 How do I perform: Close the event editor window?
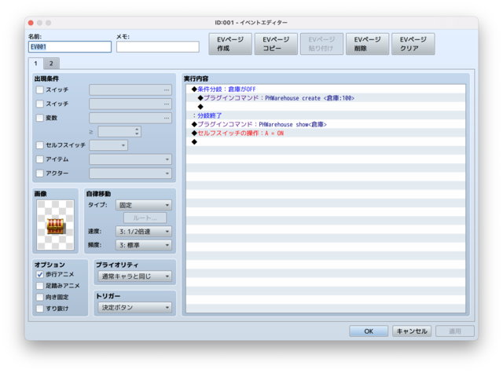31,23
